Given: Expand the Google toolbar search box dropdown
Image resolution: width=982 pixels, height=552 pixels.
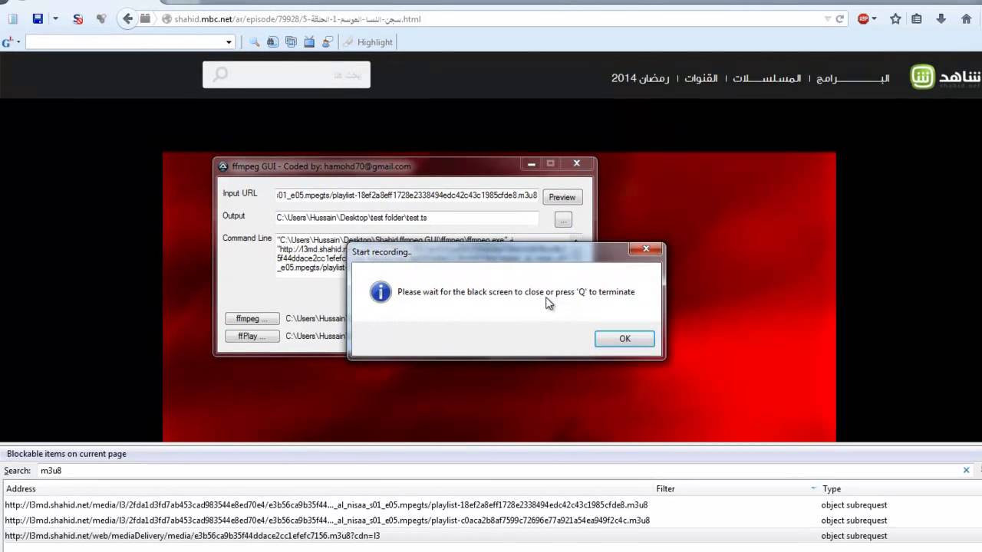Looking at the screenshot, I should 229,42.
